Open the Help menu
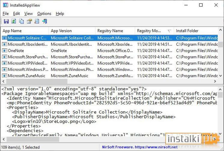Image resolution: width=224 pixels, height=151 pixels. pyautogui.click(x=60, y=14)
